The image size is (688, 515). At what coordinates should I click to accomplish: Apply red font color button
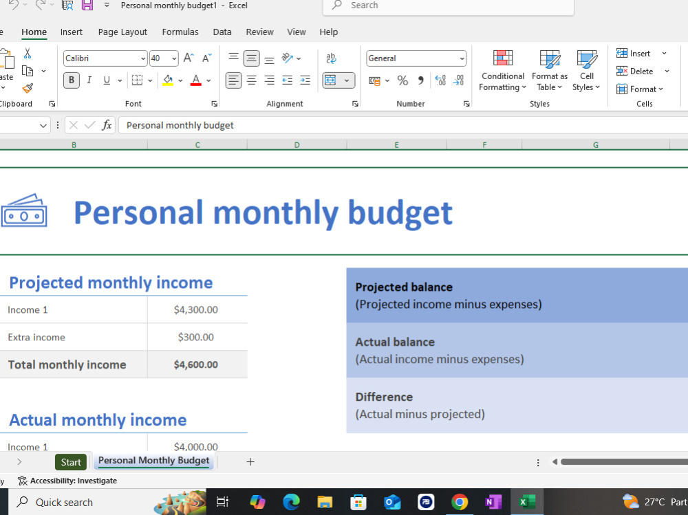point(195,80)
